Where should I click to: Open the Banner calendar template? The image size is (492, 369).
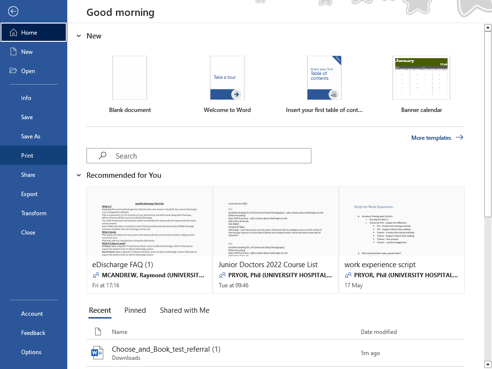(x=421, y=84)
